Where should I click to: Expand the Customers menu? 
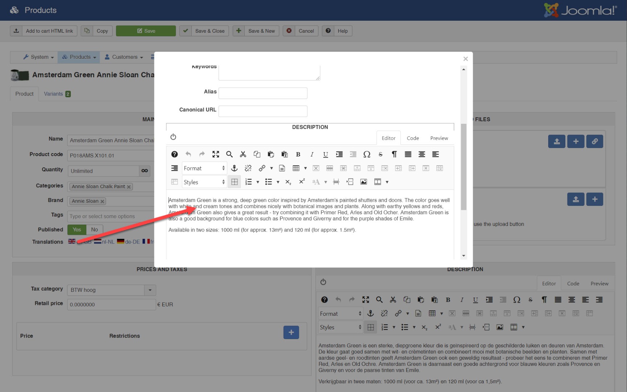[124, 57]
